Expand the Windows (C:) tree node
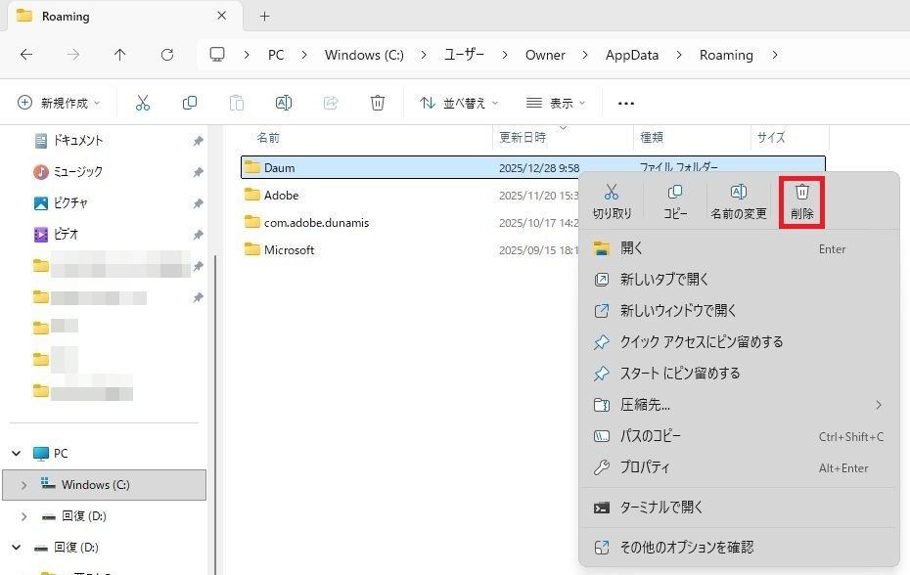910x575 pixels. click(x=23, y=485)
